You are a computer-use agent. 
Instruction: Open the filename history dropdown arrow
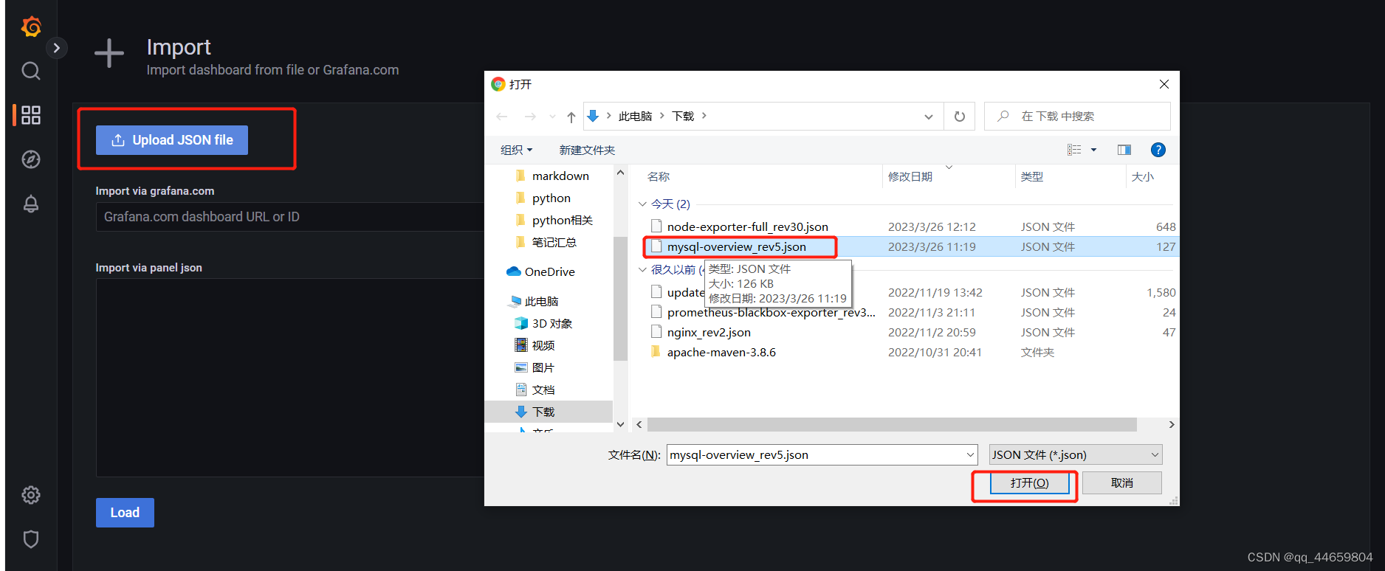(x=970, y=455)
